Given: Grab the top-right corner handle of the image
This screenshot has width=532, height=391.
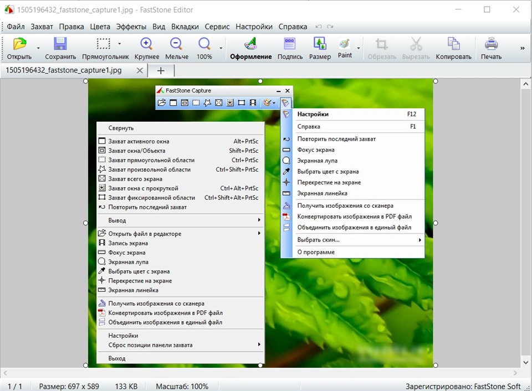Looking at the screenshot, I should pos(436,81).
